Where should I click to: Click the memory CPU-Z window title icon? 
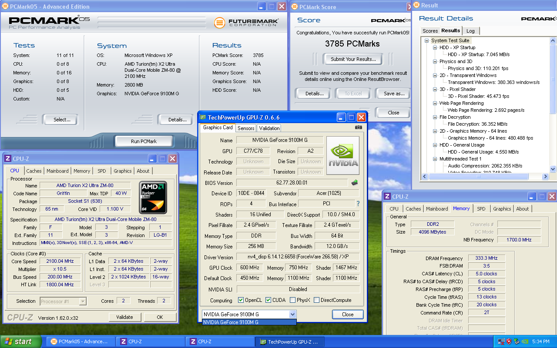(x=387, y=197)
